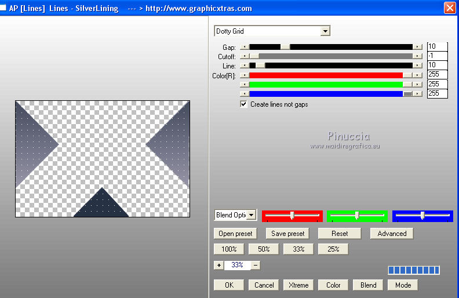This screenshot has height=298, width=459.
Task: Click the title bar system icon
Action: point(3,8)
